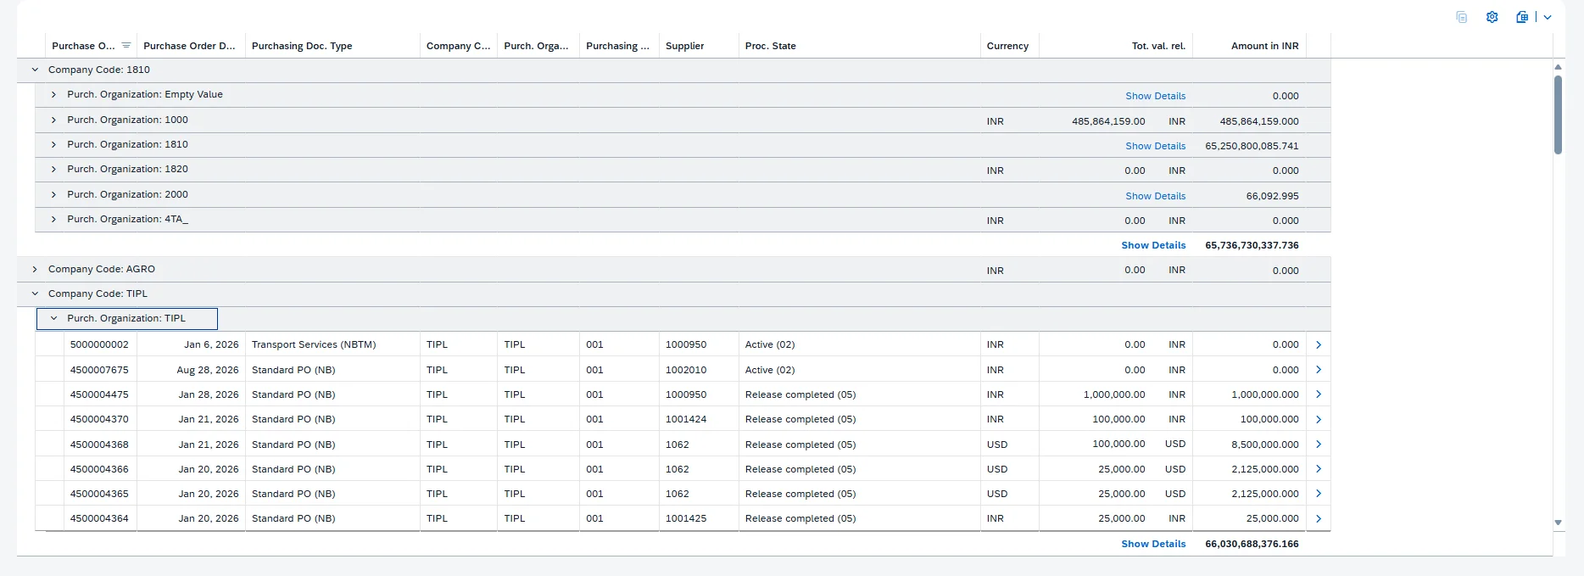
Task: Click scrollbar down arrow
Action: (x=1558, y=523)
